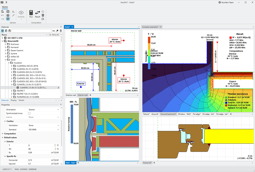The width and height of the screenshot is (255, 172).
Task: Select the Materials panel tab
Action: (x=5, y=100)
